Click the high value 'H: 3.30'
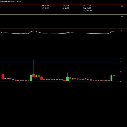 pyautogui.click(x=66, y=6)
